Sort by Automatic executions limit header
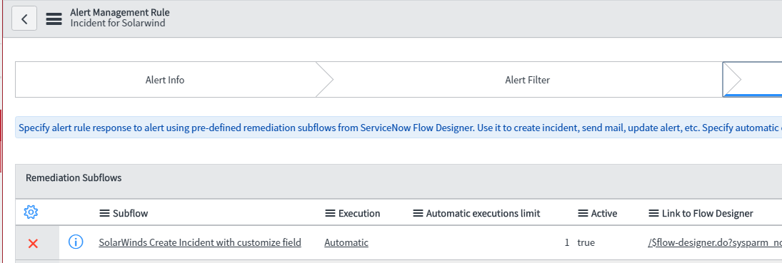 point(483,213)
